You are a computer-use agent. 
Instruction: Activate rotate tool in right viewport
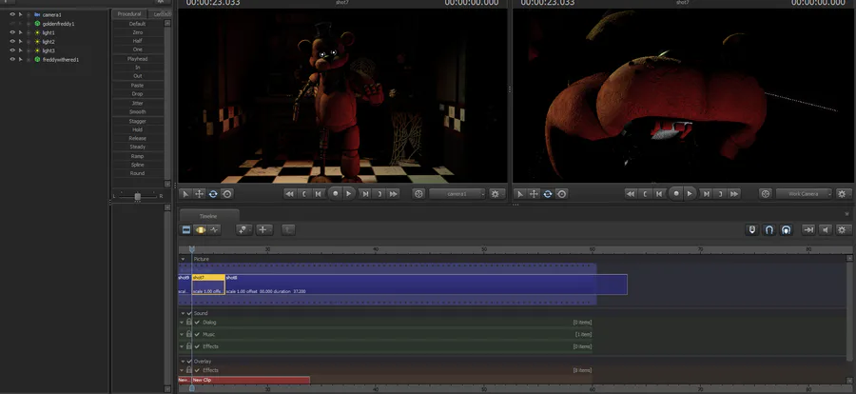pyautogui.click(x=548, y=194)
